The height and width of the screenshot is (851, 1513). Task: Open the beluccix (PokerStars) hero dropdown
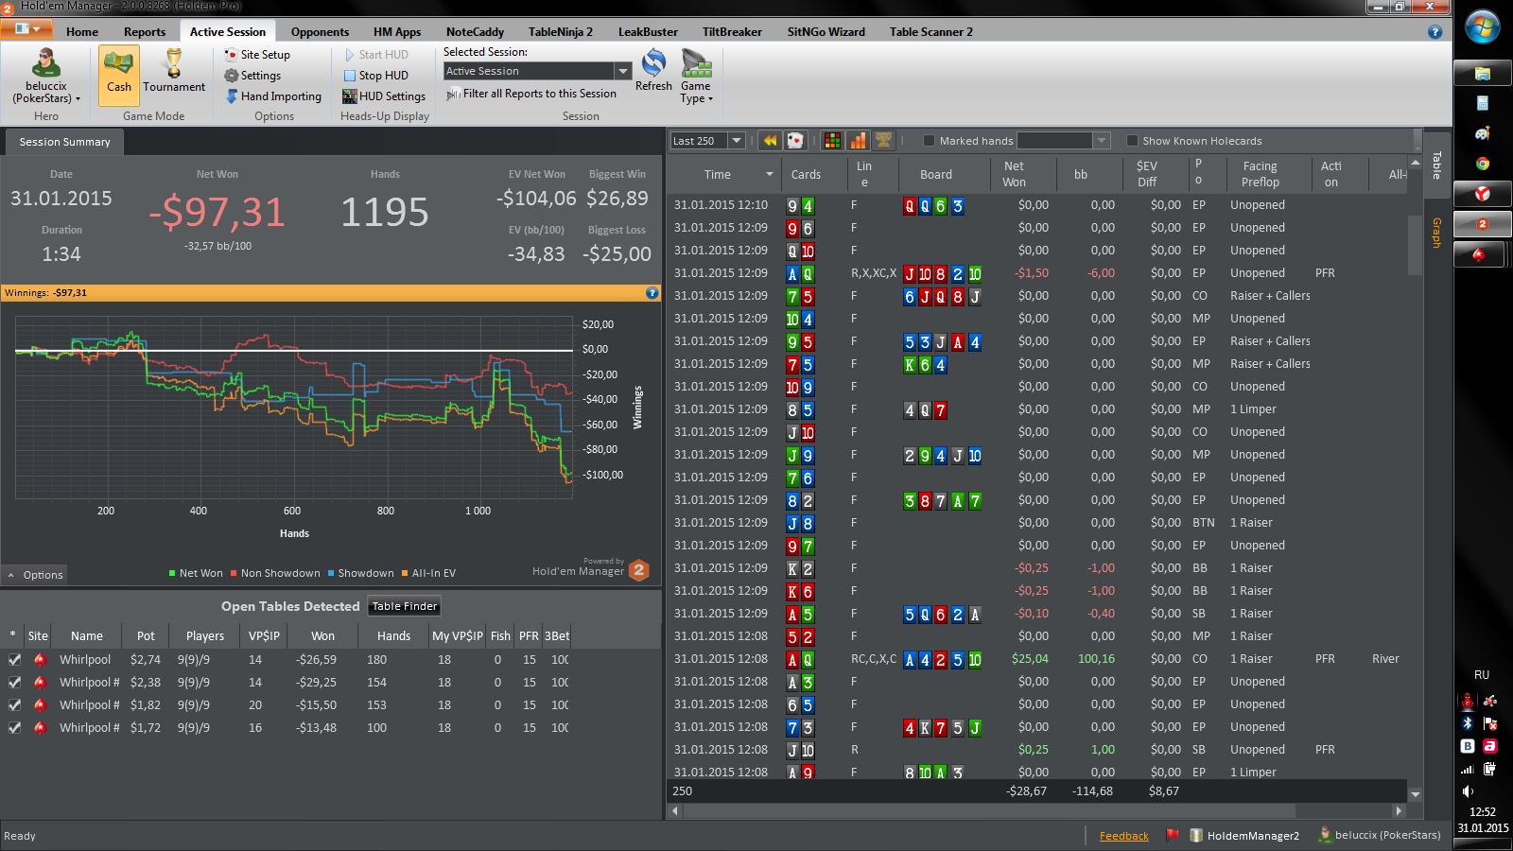46,76
